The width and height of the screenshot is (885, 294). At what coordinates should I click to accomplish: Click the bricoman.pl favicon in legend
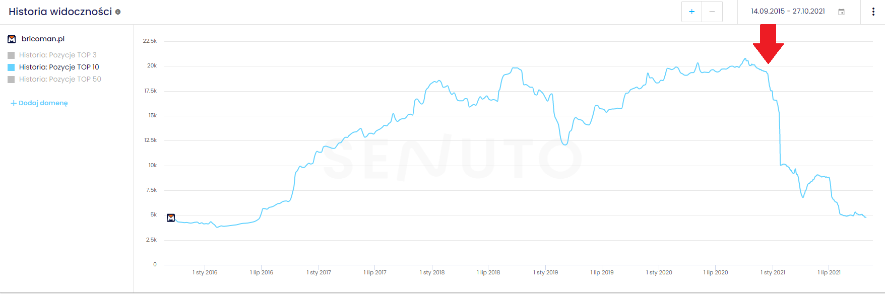pyautogui.click(x=12, y=39)
